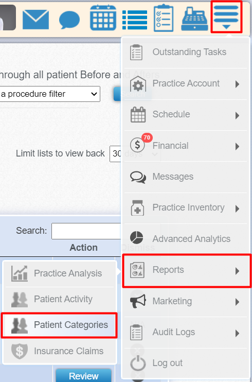Open the bulleted list view icon
252x382 pixels.
click(x=135, y=20)
